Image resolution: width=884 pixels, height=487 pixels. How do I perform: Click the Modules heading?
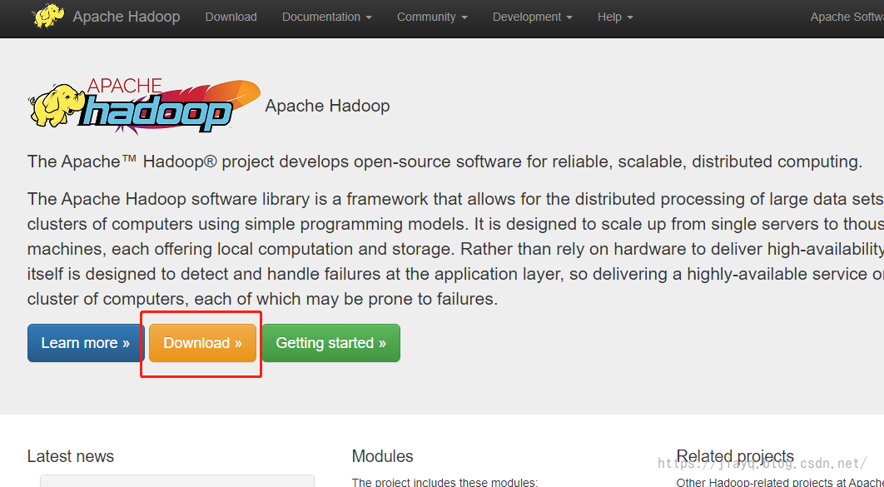click(382, 456)
